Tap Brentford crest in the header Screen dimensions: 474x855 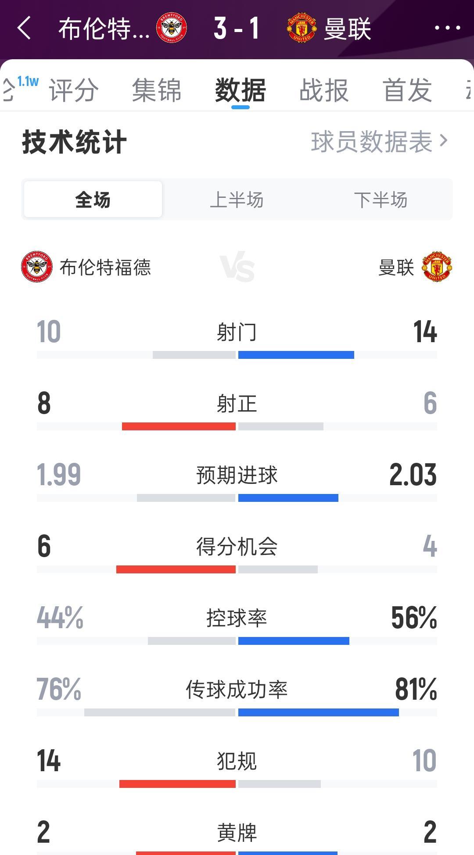tap(172, 28)
